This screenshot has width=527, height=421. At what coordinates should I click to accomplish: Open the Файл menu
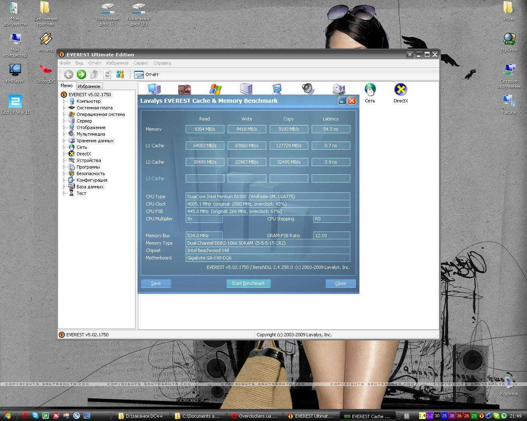pos(65,63)
